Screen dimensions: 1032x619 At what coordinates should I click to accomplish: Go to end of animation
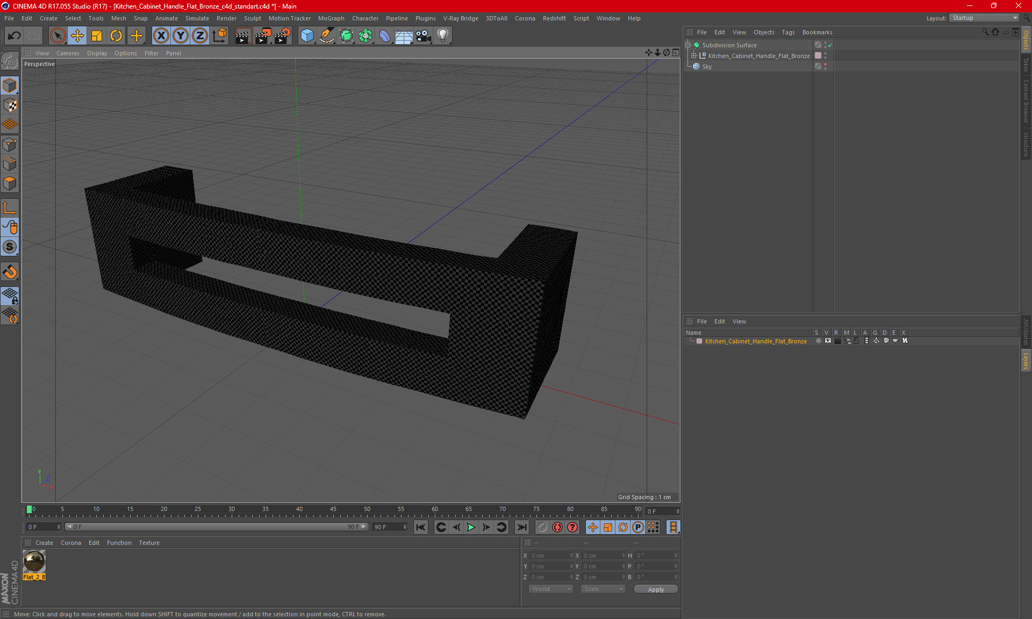coord(521,527)
